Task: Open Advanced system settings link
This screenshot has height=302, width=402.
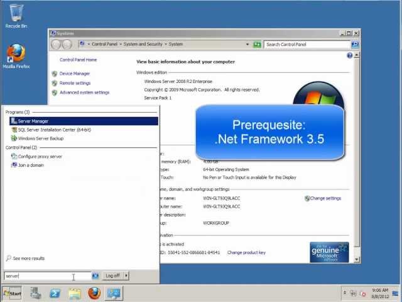Action: tap(84, 92)
